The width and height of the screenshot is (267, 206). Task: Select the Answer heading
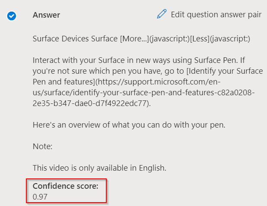click(46, 15)
